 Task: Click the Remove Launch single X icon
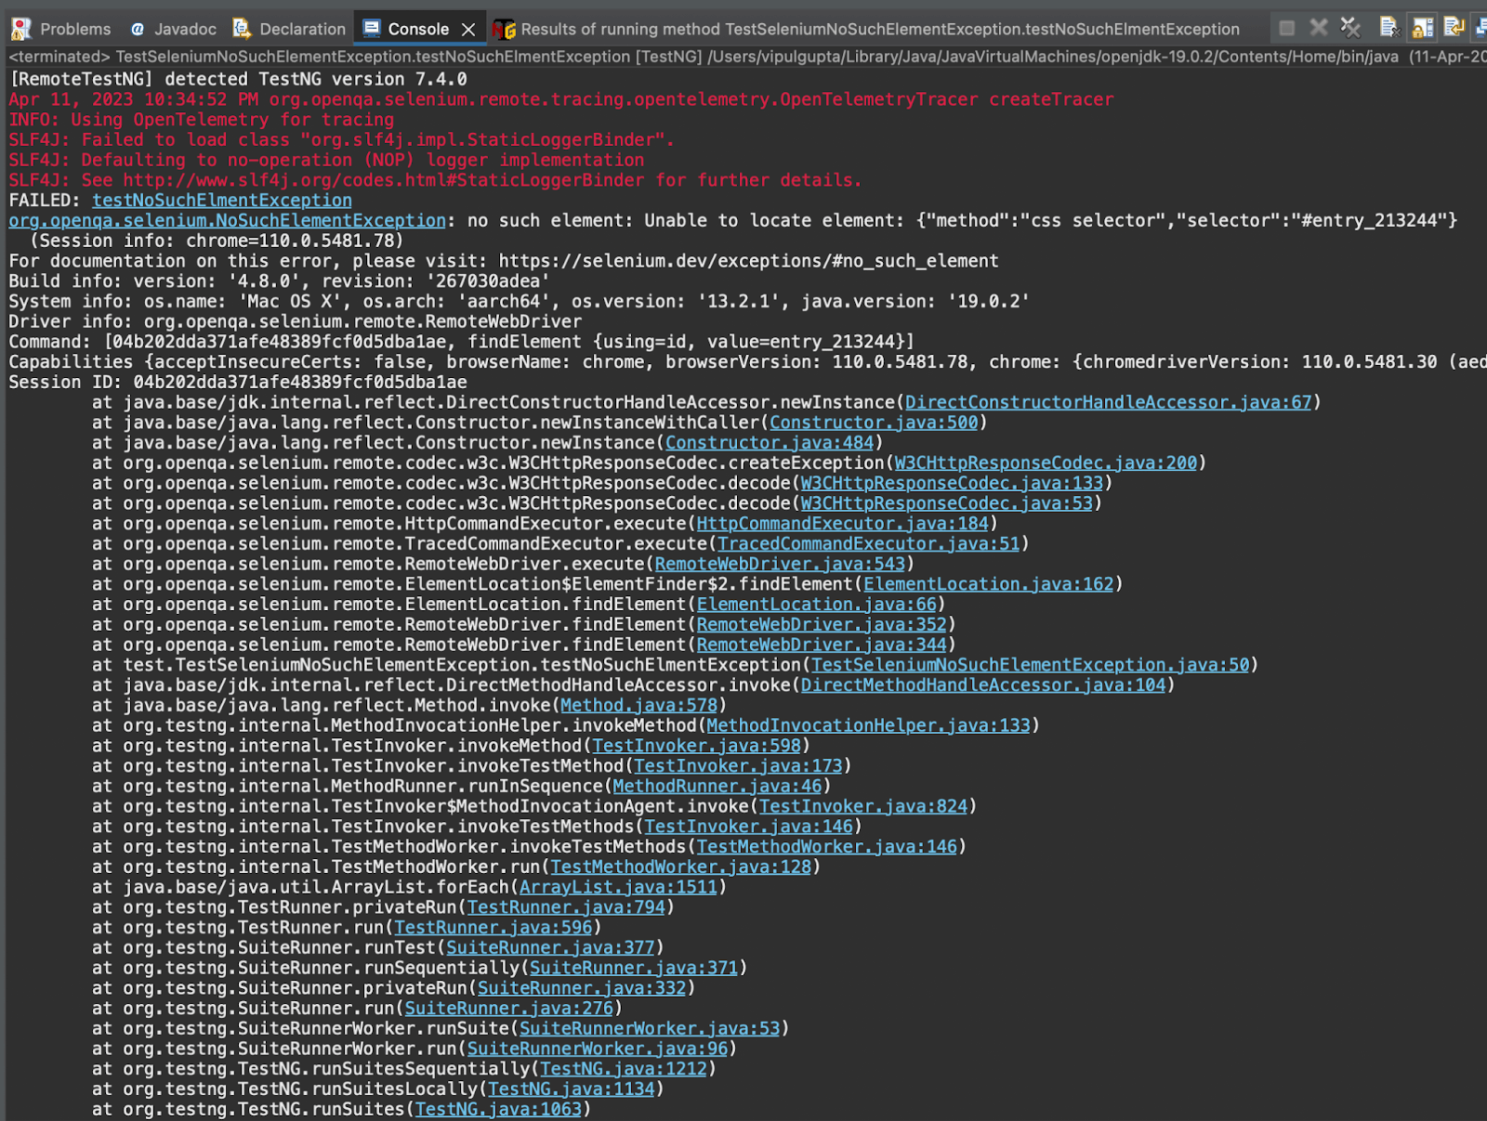(x=1318, y=28)
